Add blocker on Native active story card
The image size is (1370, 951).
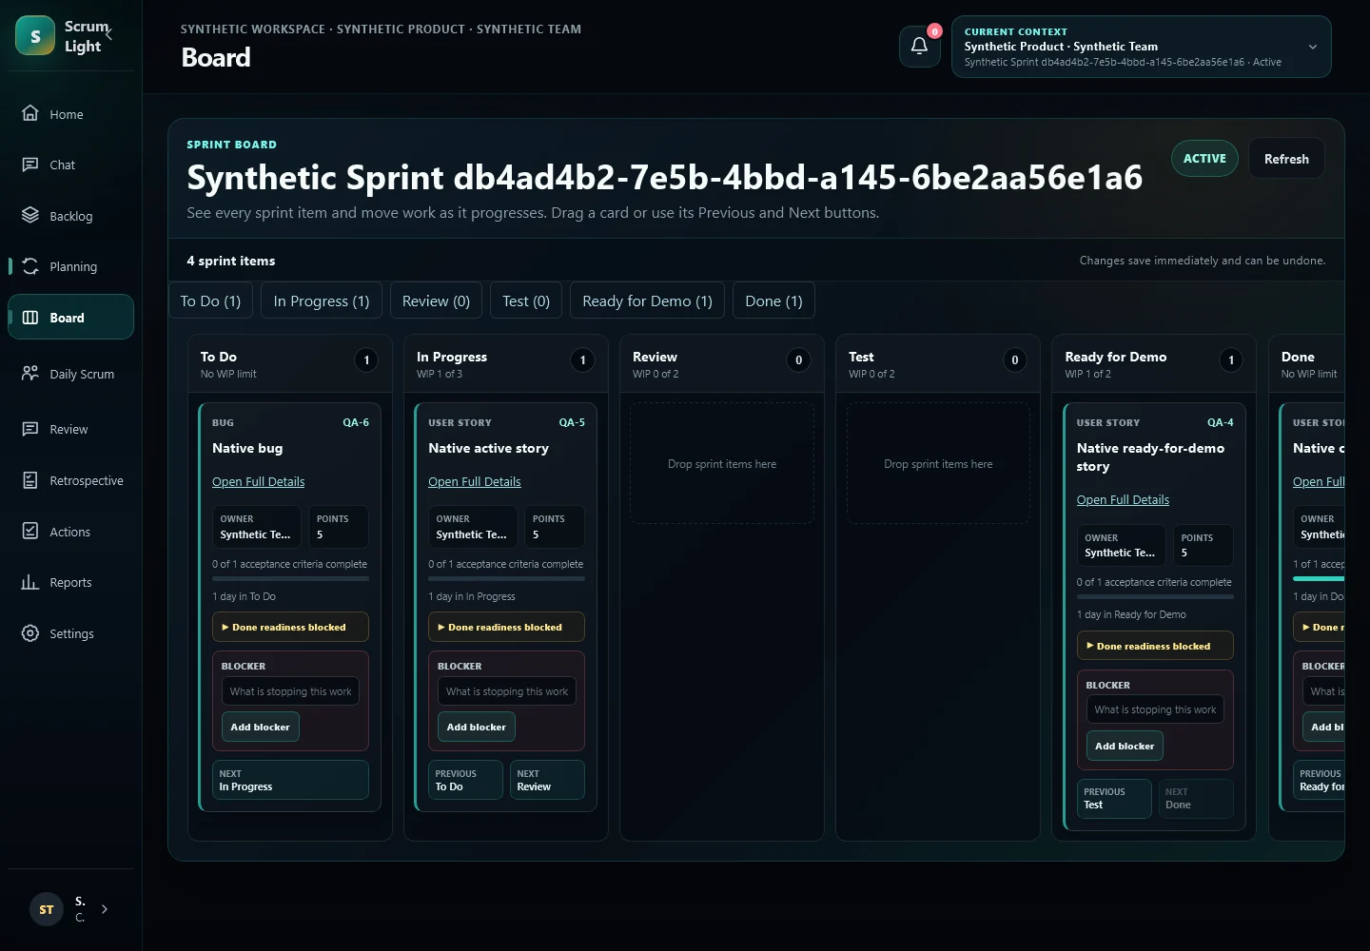477,727
